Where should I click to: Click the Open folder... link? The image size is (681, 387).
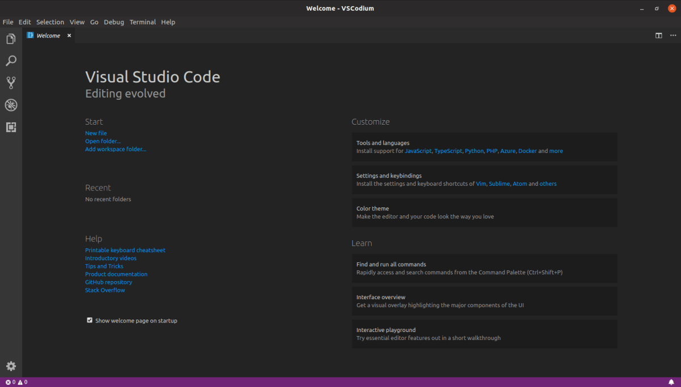[x=103, y=141]
